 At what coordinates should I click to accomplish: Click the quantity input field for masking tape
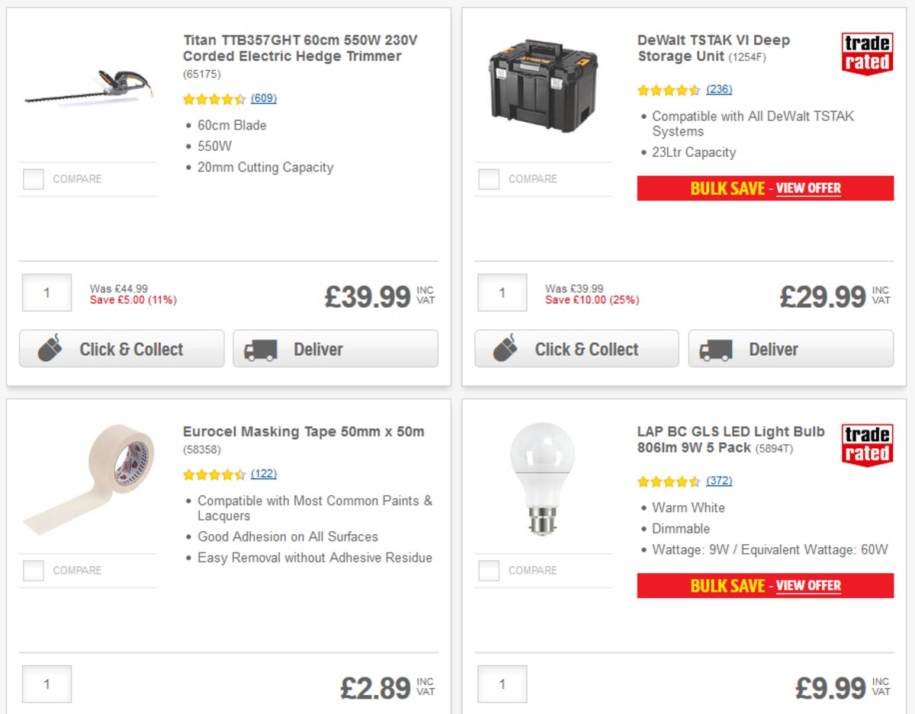pyautogui.click(x=47, y=684)
